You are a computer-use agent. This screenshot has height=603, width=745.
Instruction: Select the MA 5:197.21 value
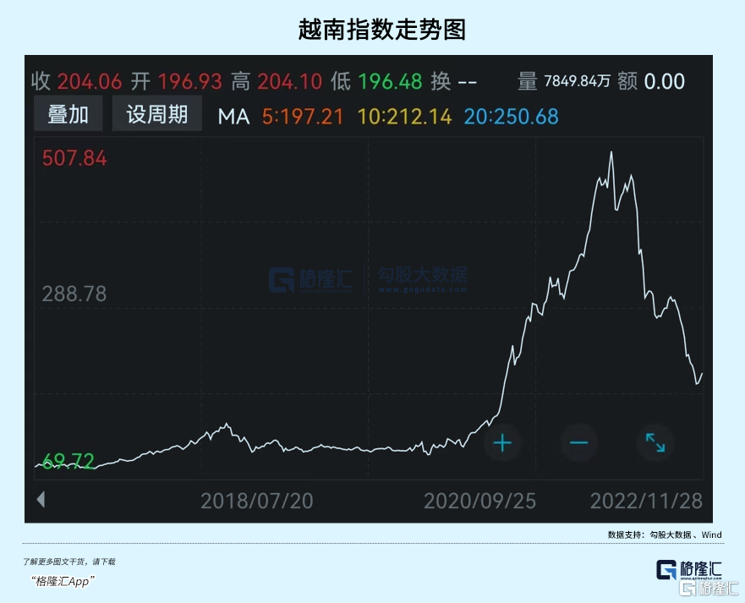pos(302,117)
